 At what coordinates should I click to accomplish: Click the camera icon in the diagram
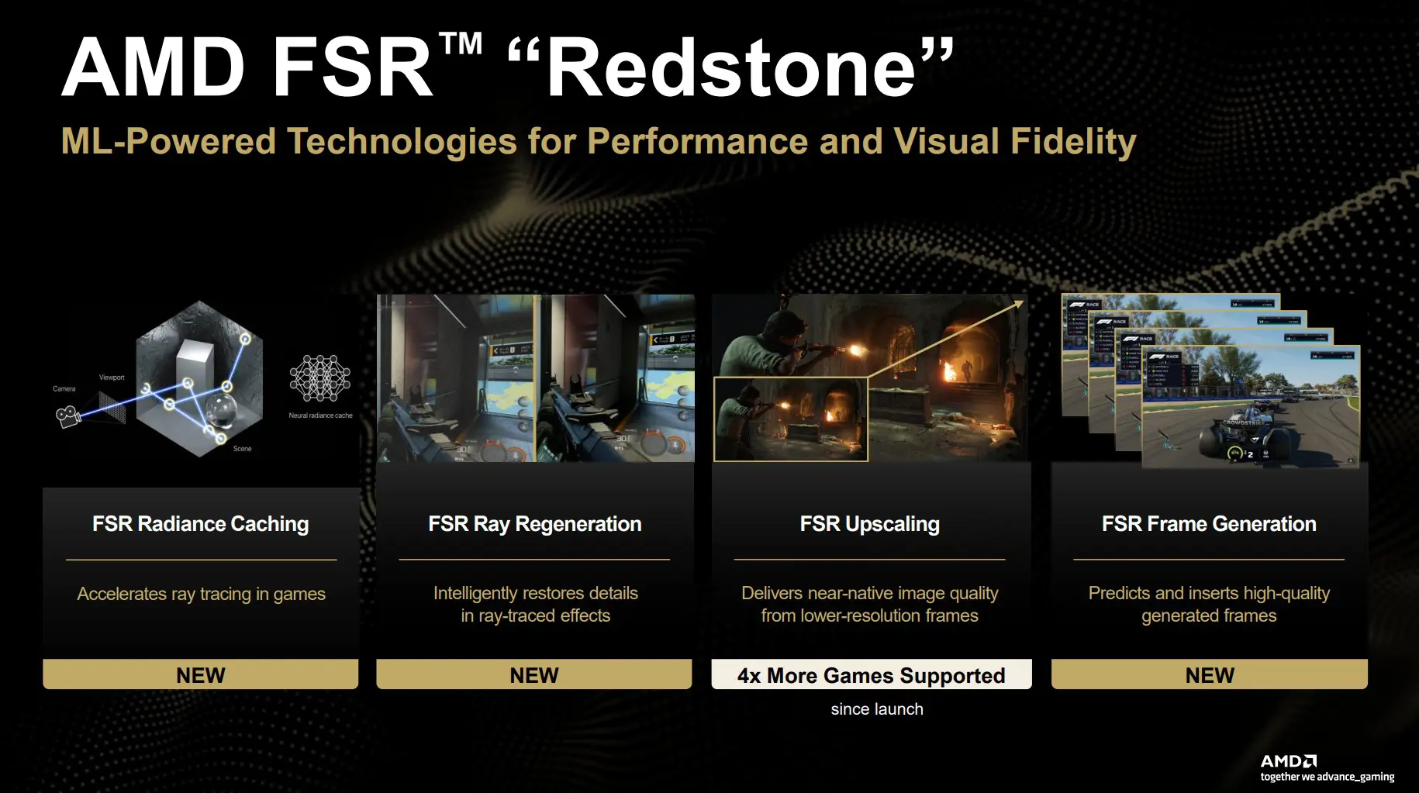click(x=68, y=416)
